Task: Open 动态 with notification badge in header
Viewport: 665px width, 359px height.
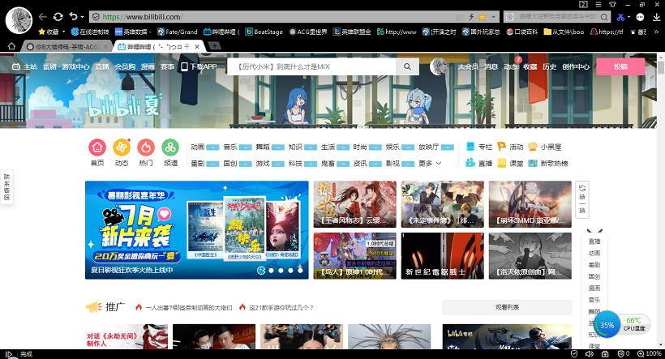Action: click(511, 66)
